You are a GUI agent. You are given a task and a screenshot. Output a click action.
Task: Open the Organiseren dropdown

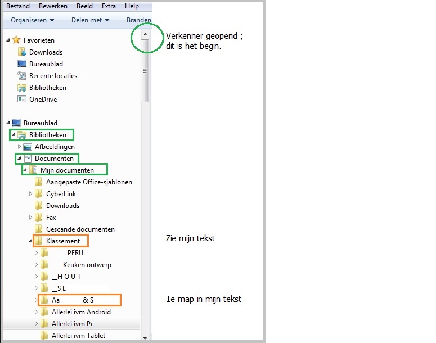33,20
